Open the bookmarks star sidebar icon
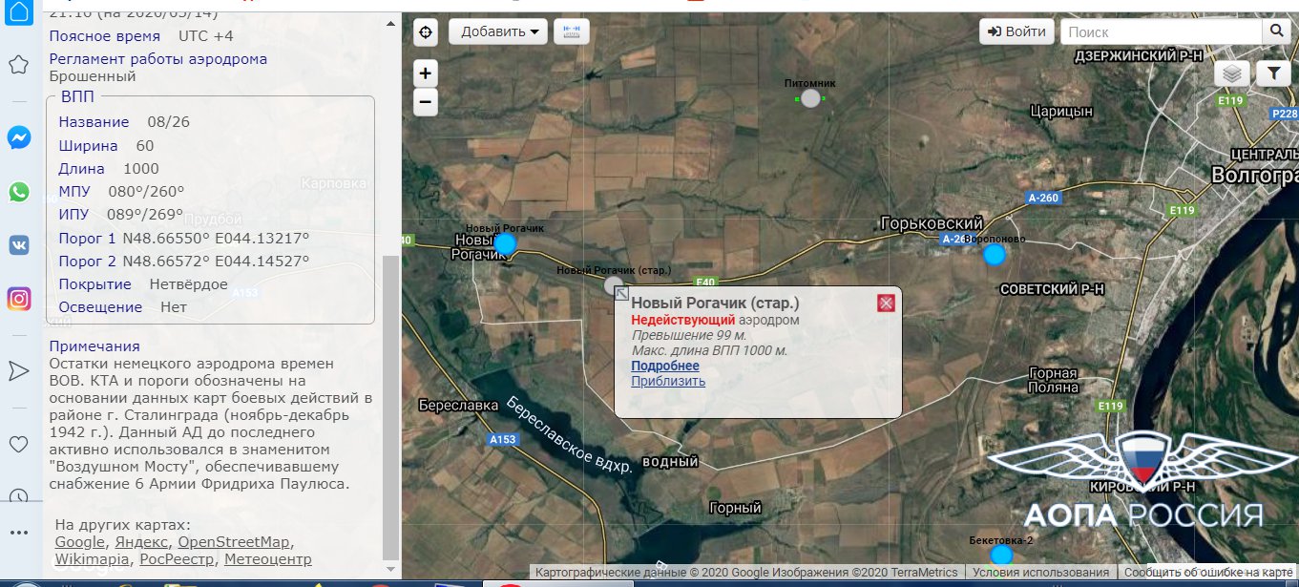Viewport: 1299px width, 587px height. click(18, 65)
